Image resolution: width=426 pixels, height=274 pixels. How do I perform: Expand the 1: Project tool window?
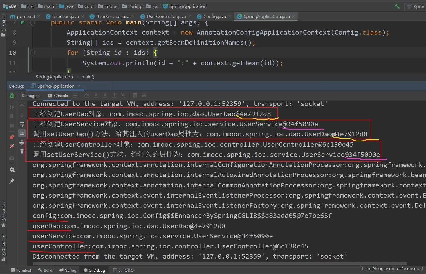click(3, 25)
